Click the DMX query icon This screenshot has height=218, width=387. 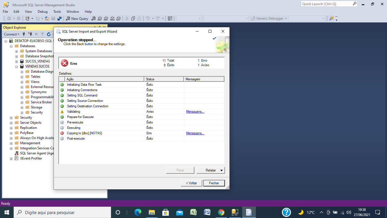tap(106, 18)
